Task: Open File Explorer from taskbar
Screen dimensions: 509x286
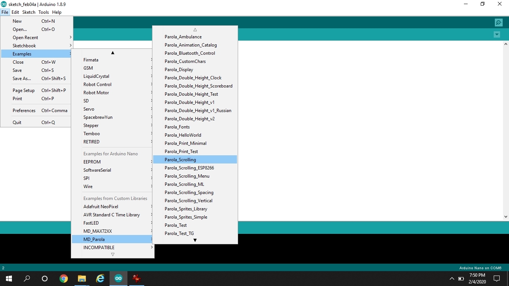Action: click(82, 278)
